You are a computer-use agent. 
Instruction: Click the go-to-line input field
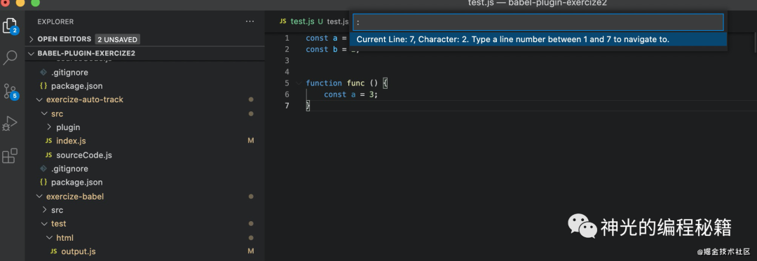538,22
